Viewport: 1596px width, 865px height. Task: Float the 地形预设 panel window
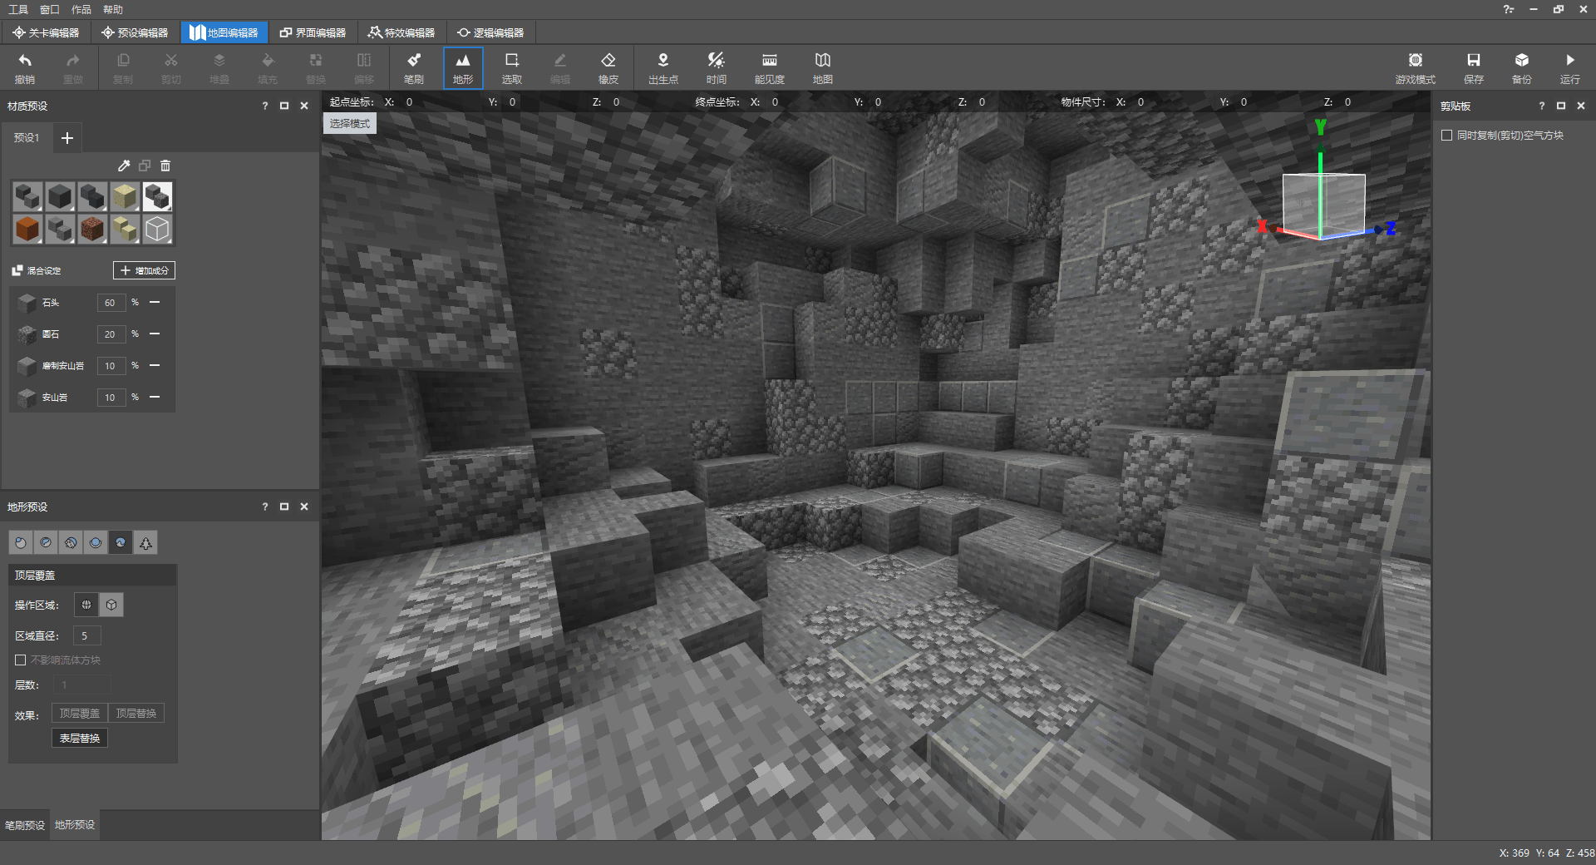(x=284, y=507)
